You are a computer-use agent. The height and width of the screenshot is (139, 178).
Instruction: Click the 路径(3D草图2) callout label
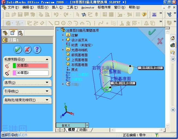[150, 68]
